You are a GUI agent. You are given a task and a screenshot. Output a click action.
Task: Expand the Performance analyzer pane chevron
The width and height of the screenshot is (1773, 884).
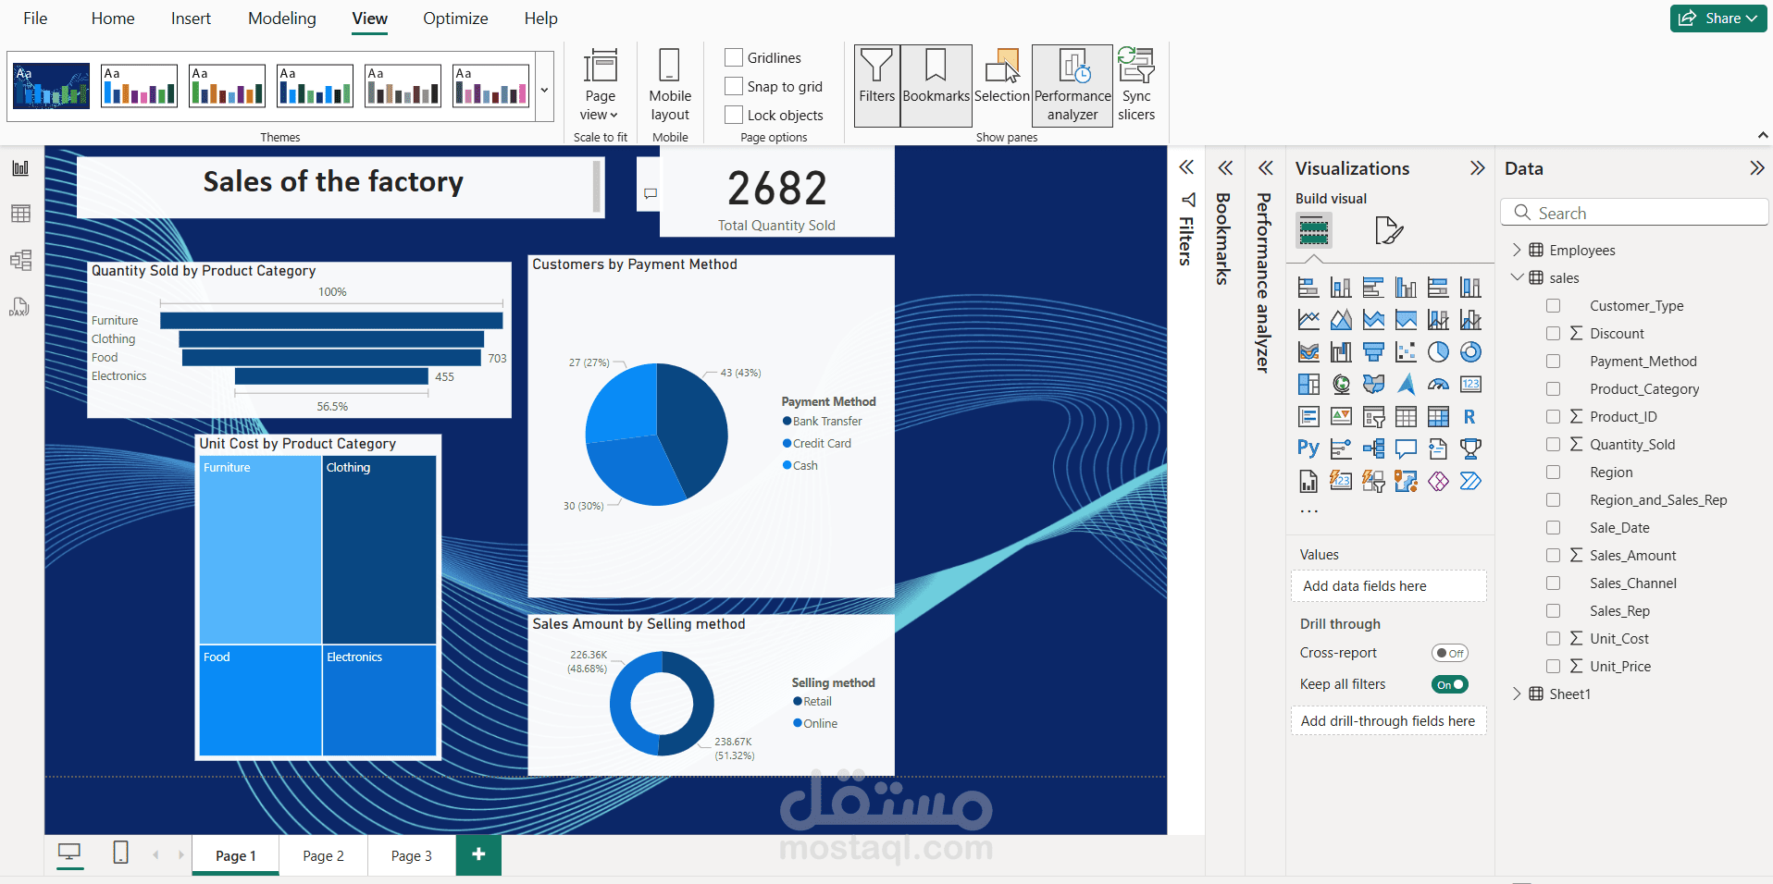click(x=1265, y=167)
